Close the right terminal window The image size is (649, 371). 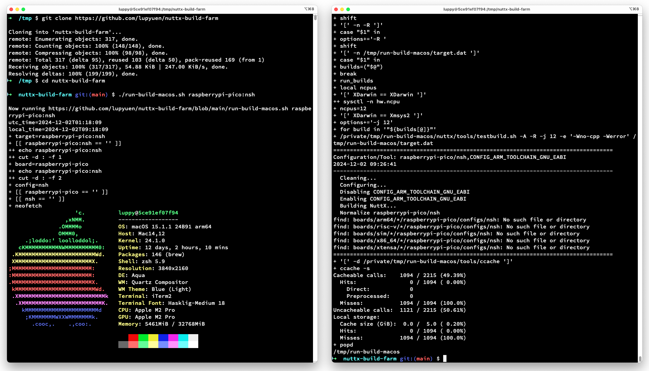[x=336, y=9]
